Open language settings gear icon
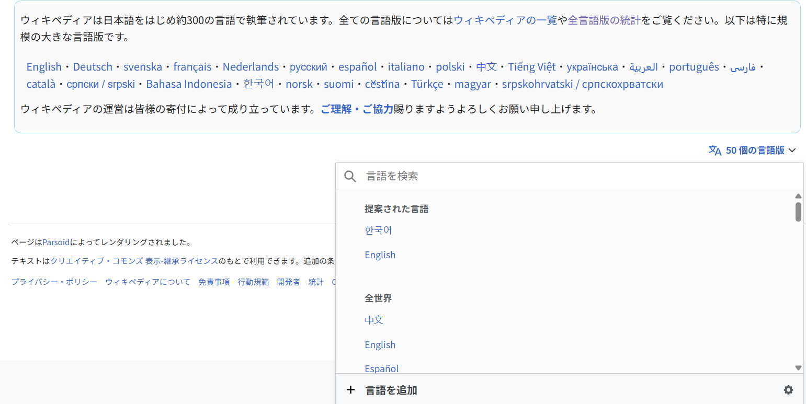Image resolution: width=806 pixels, height=404 pixels. click(788, 390)
